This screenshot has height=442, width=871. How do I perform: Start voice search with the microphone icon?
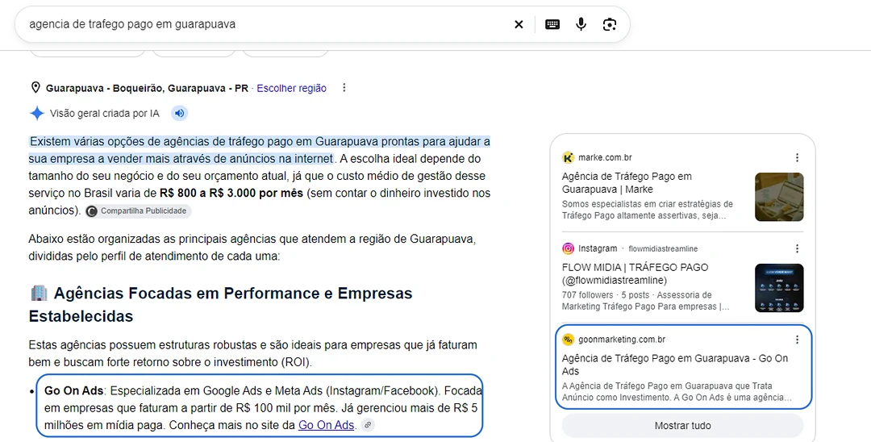click(x=581, y=24)
